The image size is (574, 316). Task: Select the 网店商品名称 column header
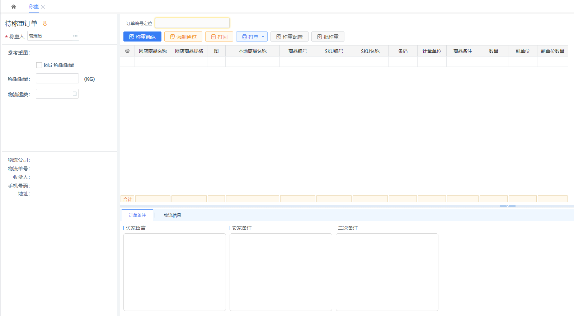[x=153, y=51]
